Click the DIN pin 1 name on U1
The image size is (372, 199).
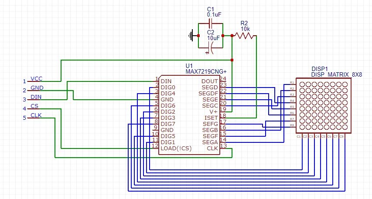pos(166,81)
